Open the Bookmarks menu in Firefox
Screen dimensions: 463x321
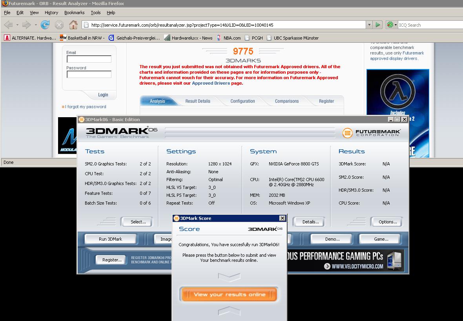[x=75, y=13]
